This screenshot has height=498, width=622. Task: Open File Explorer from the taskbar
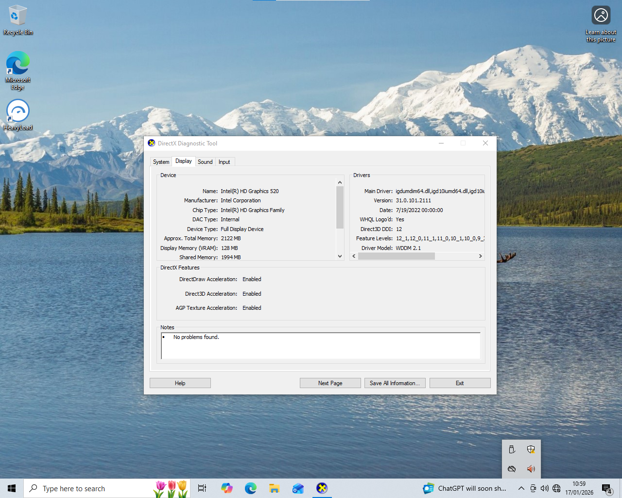(x=274, y=488)
